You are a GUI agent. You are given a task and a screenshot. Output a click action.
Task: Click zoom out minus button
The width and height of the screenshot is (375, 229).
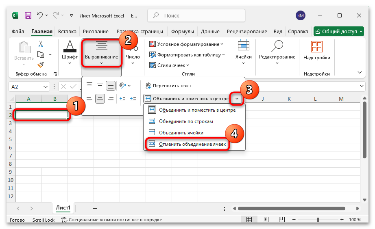point(294,220)
